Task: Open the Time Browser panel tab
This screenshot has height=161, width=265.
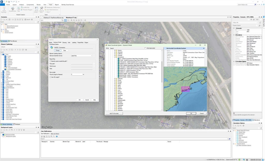Action: pos(13,41)
